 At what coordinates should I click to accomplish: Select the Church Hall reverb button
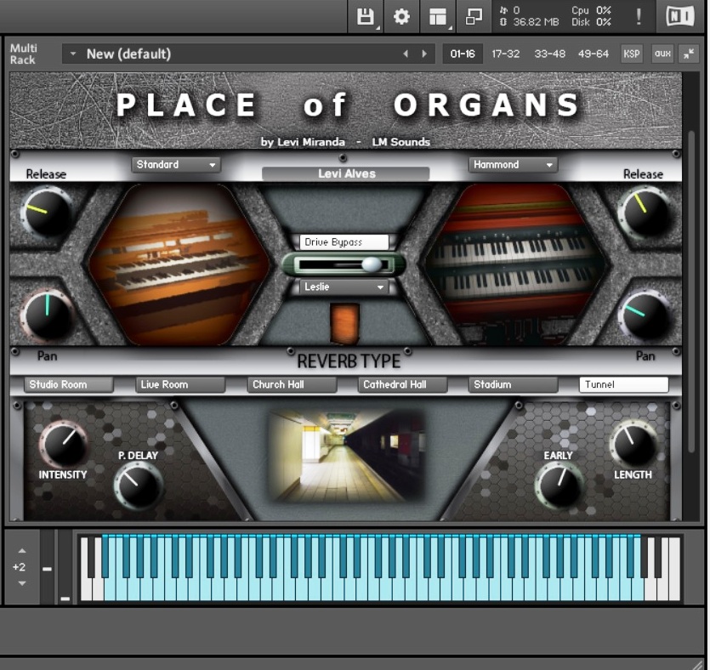pyautogui.click(x=291, y=384)
